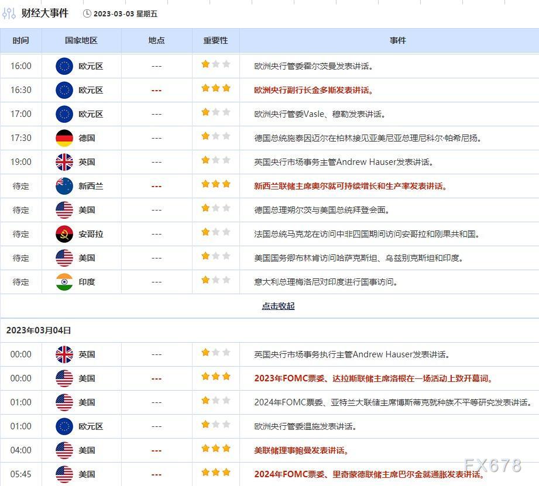Image resolution: width=539 pixels, height=486 pixels.
Task: Click three-star rating for 金多斯 speech row
Action: [215, 89]
